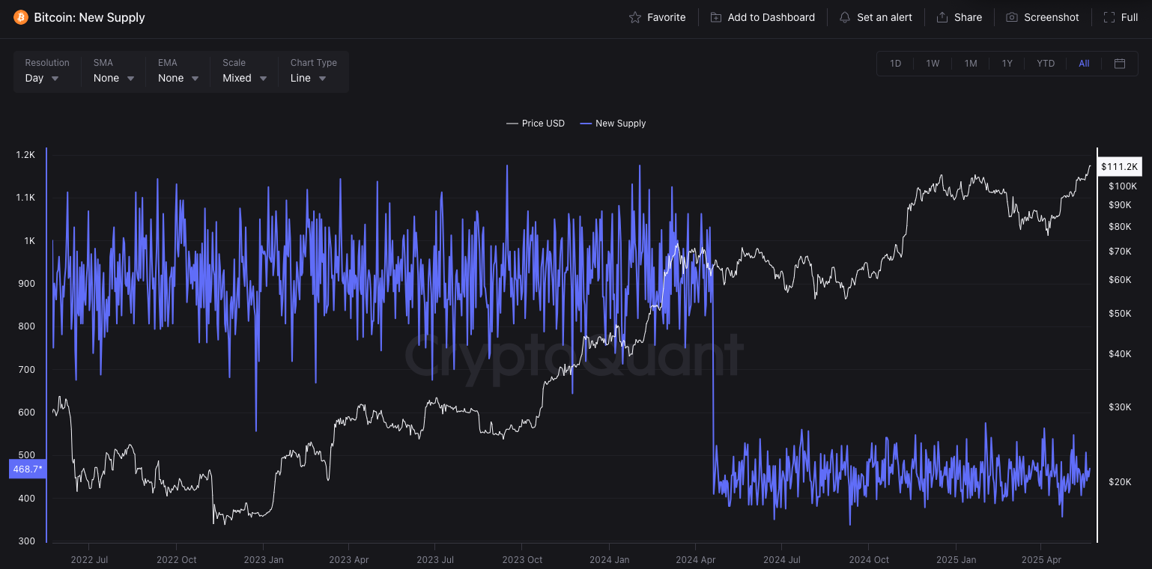The height and width of the screenshot is (569, 1152).
Task: Click the $111.2K price label on axis
Action: (x=1119, y=166)
